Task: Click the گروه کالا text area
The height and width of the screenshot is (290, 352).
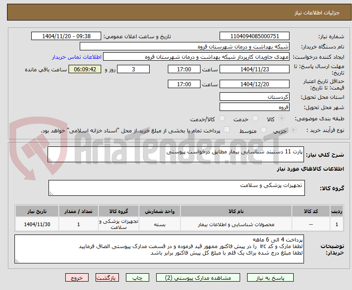Action: coord(177,188)
